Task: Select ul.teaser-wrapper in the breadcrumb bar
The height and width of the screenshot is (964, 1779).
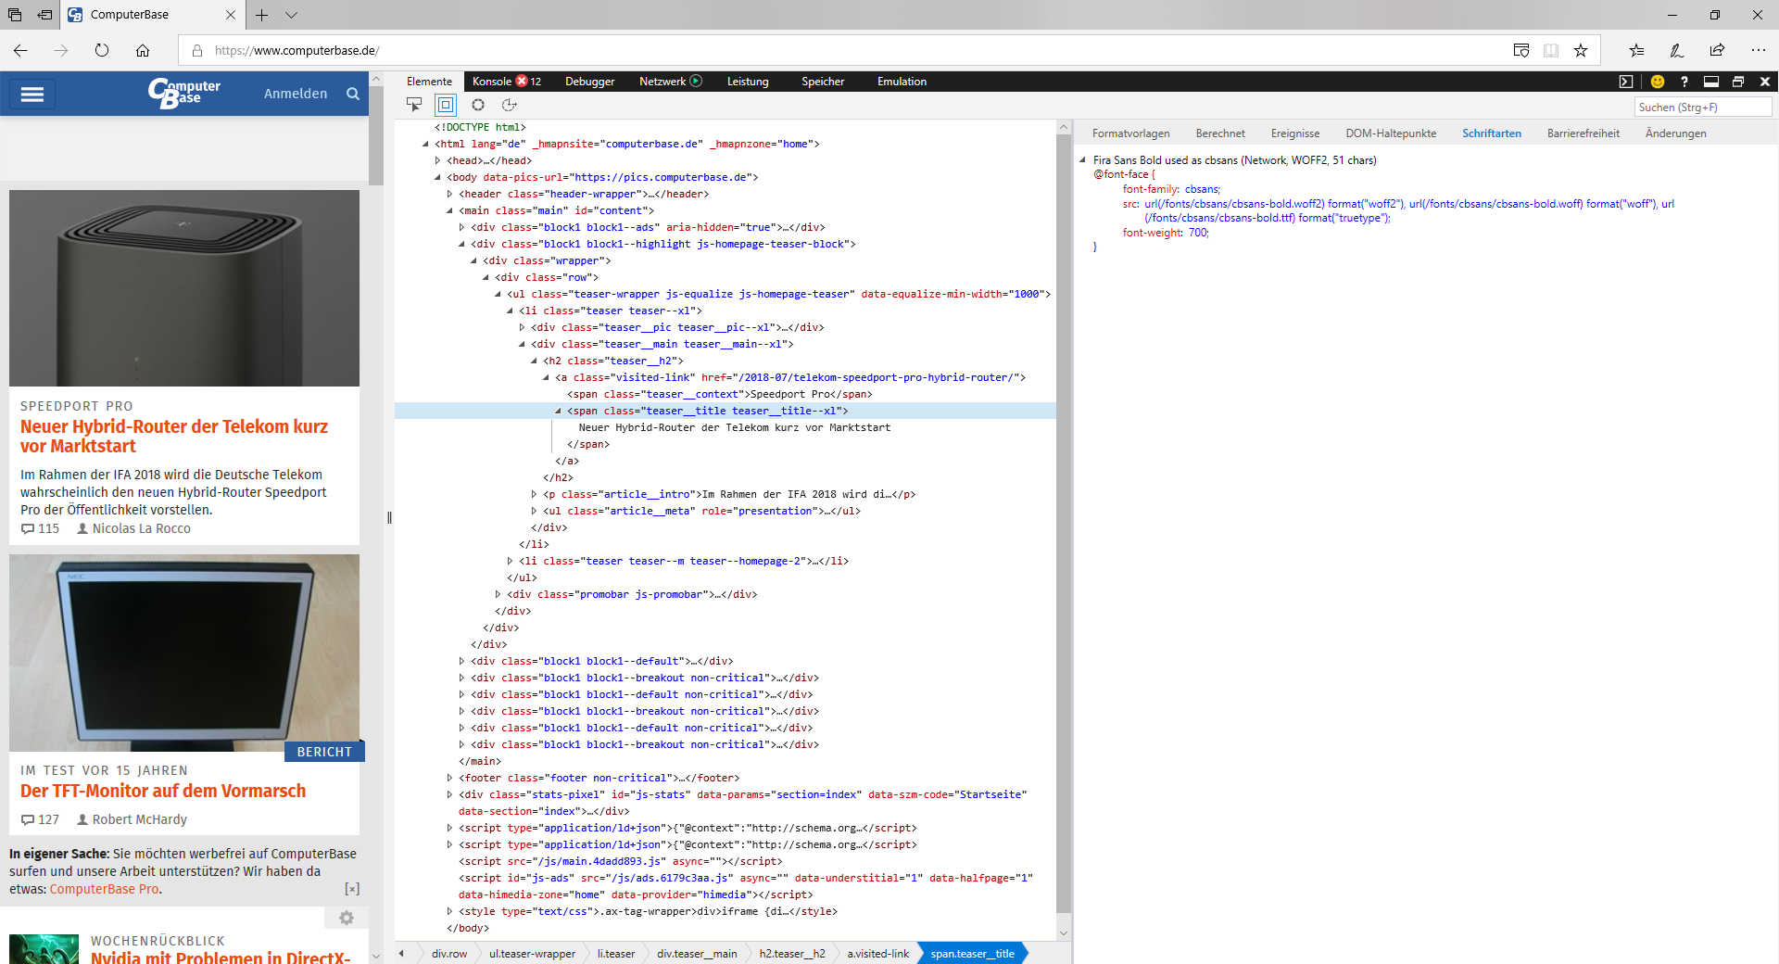Action: coord(532,954)
